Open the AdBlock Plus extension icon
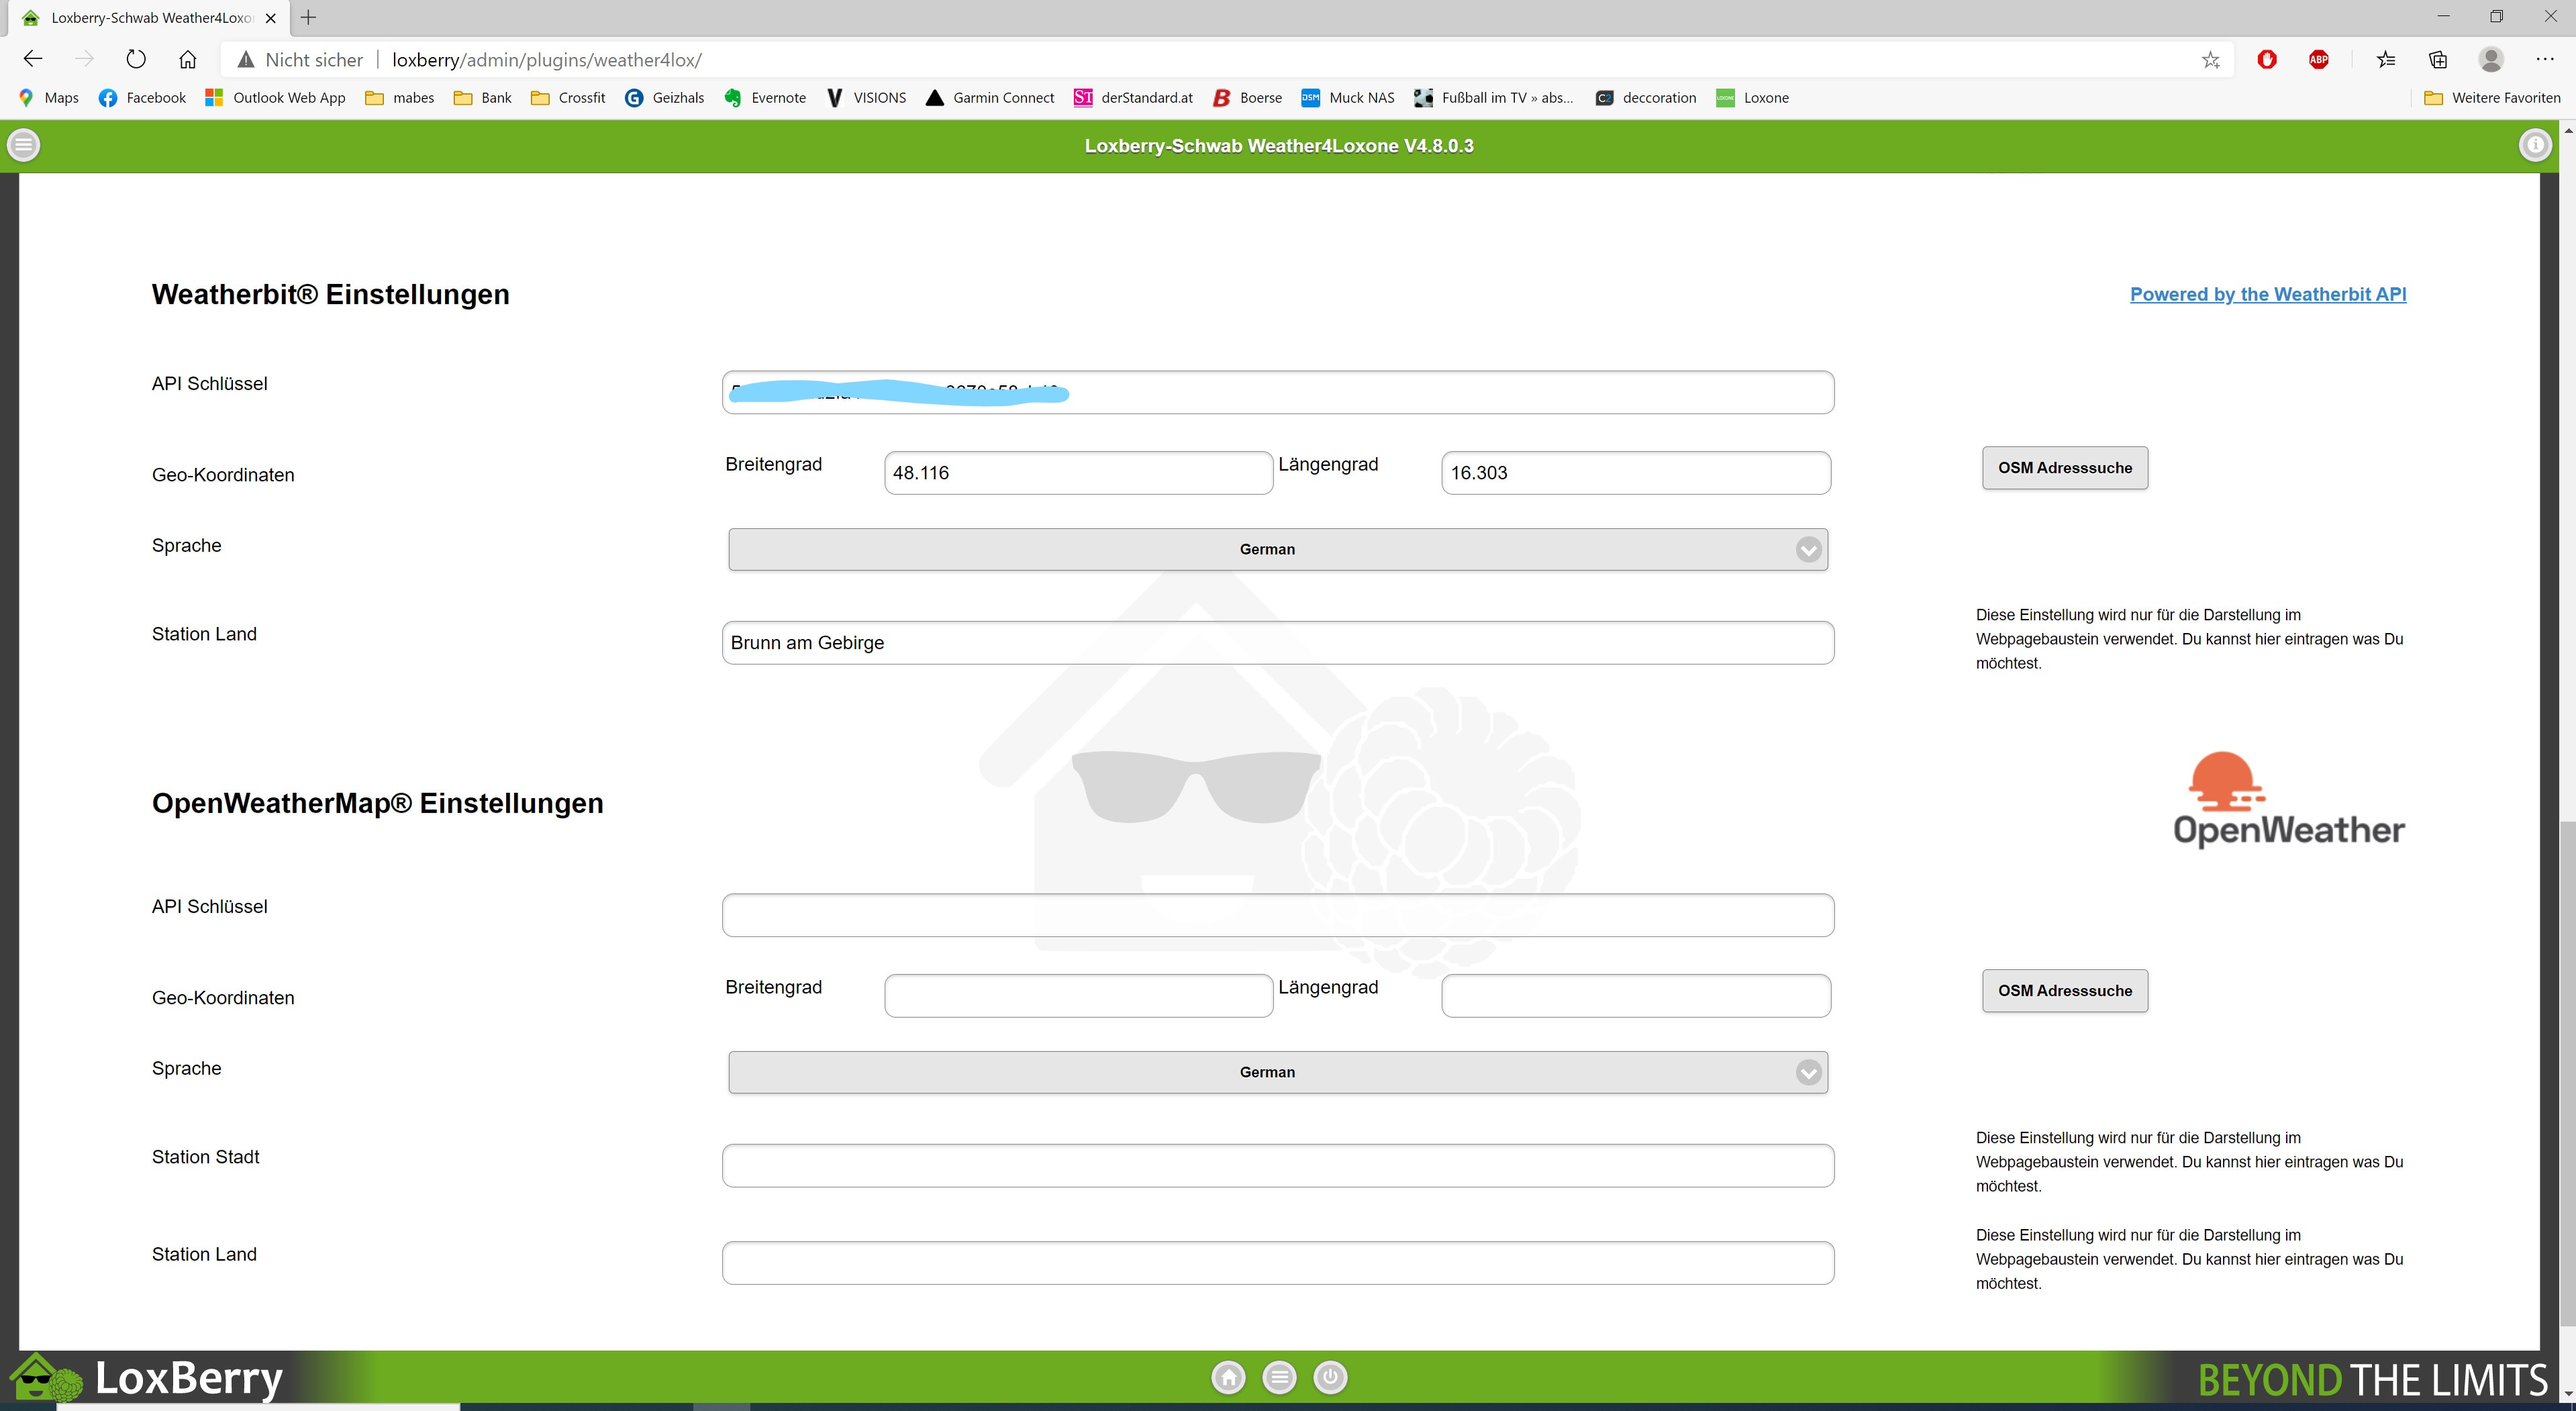 coord(2318,60)
